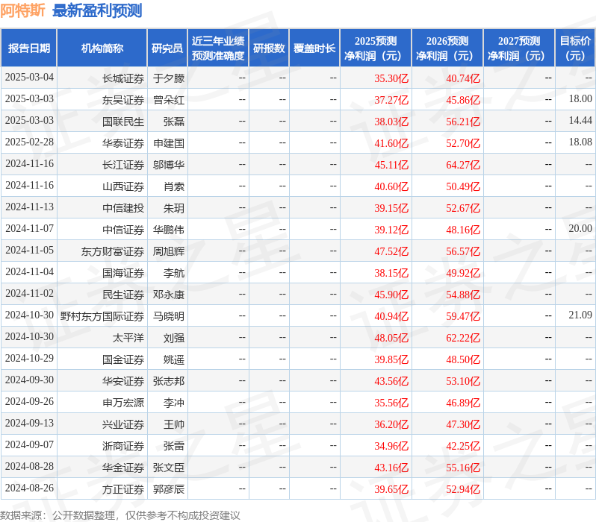The width and height of the screenshot is (596, 522).
Task: Select target price 18.00
Action: pos(580,98)
